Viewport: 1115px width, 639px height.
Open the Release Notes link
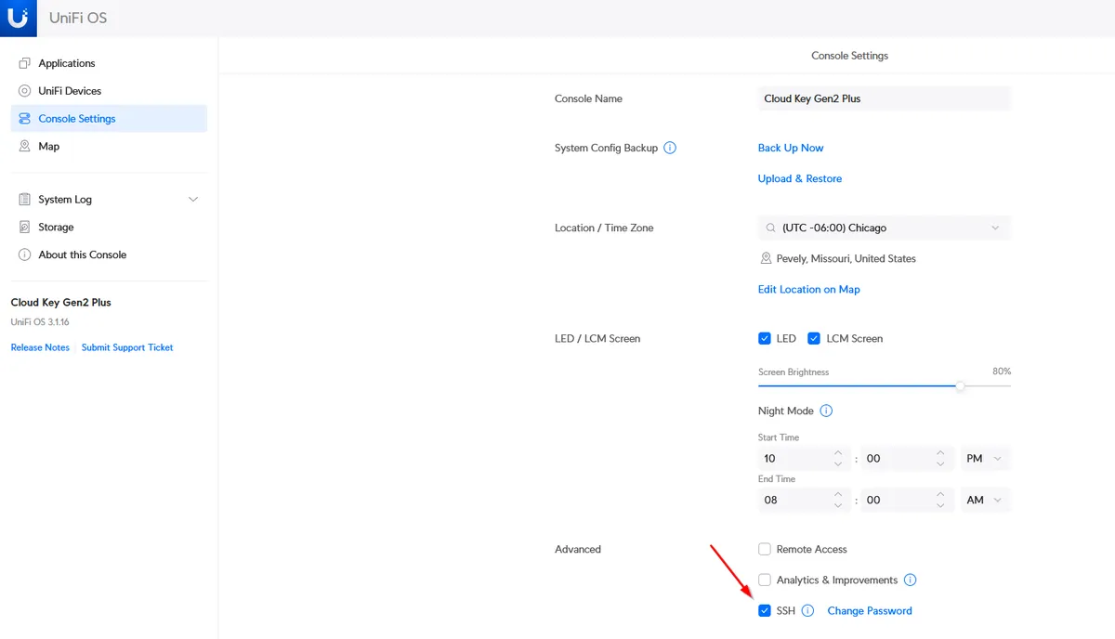tap(40, 347)
